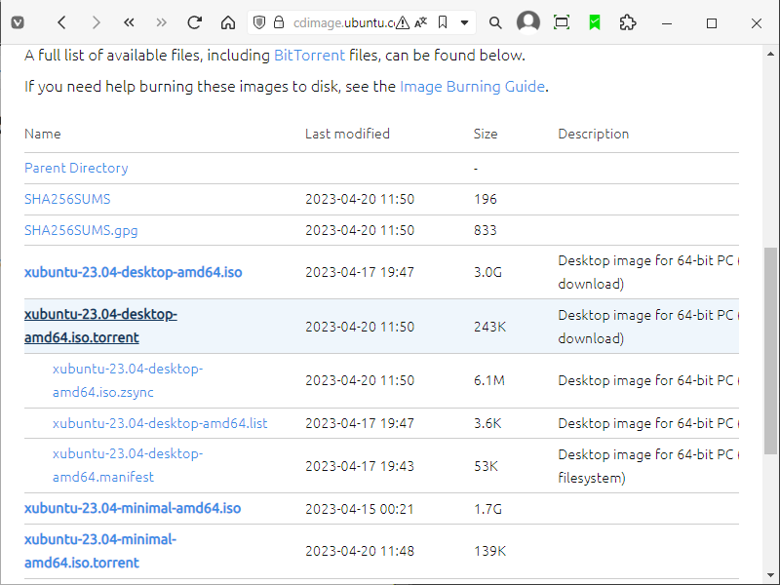Click the scrollbar down arrow

[770, 576]
